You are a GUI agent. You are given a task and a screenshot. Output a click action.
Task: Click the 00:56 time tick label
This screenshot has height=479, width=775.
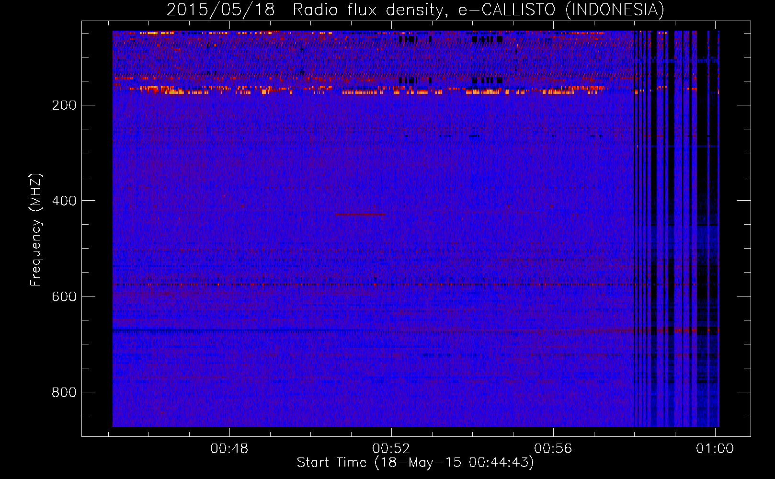[553, 448]
